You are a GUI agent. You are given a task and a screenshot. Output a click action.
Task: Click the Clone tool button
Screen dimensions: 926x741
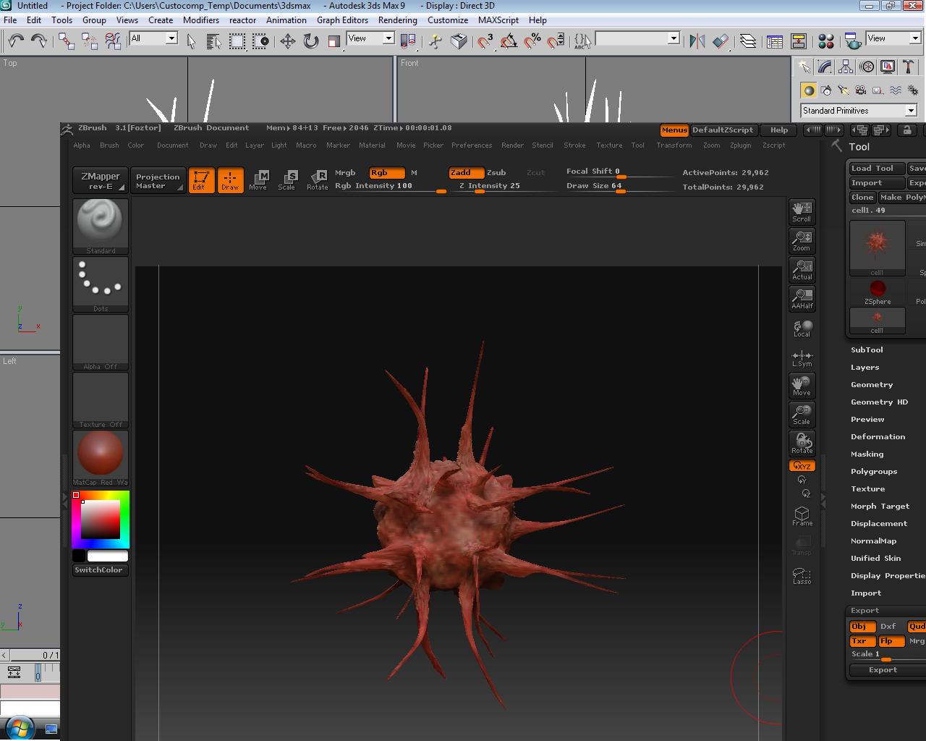coord(862,198)
